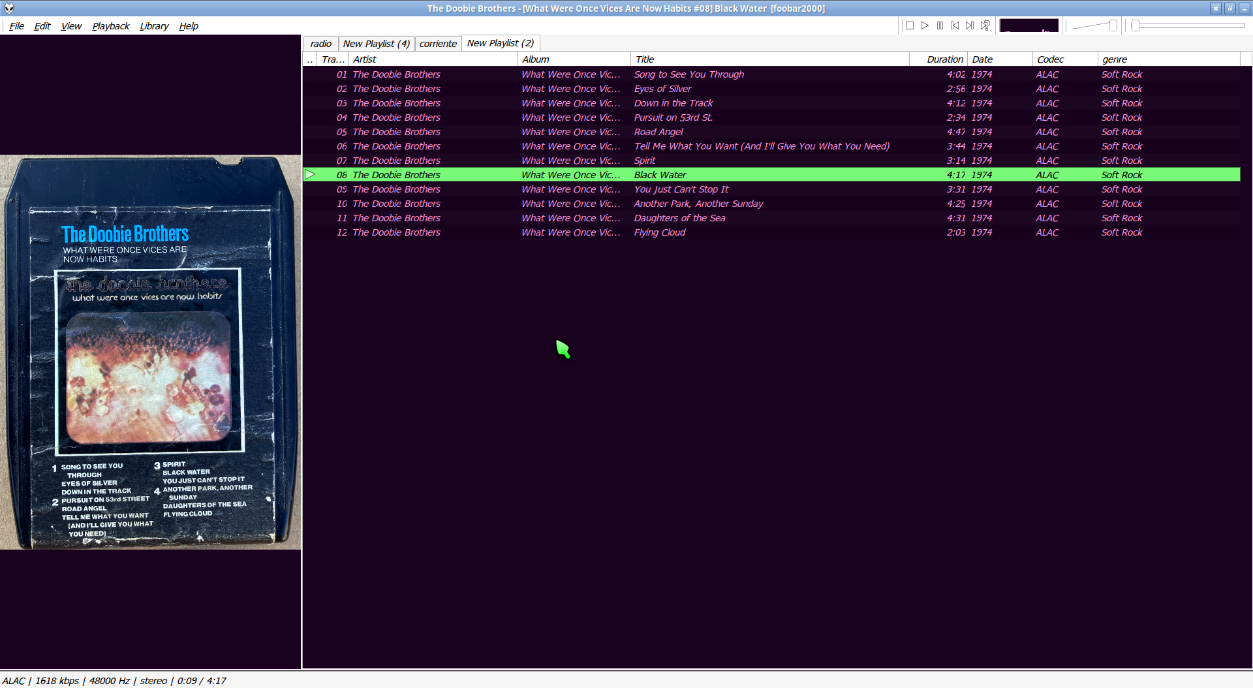Click the spectrum visualization in the toolbar
1253x688 pixels.
[1029, 25]
